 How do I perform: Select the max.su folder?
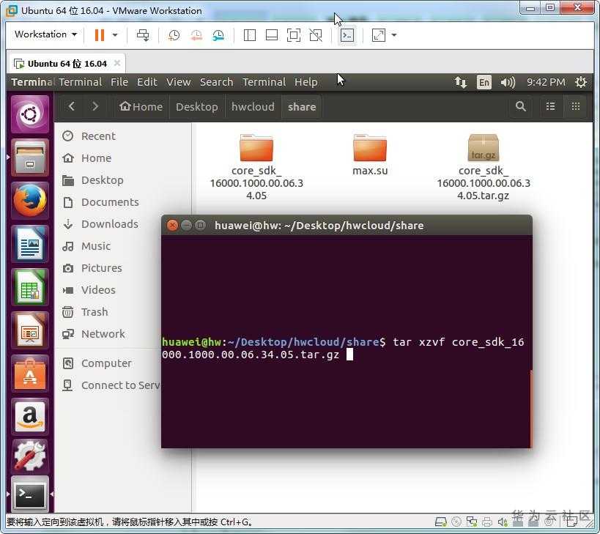click(370, 155)
